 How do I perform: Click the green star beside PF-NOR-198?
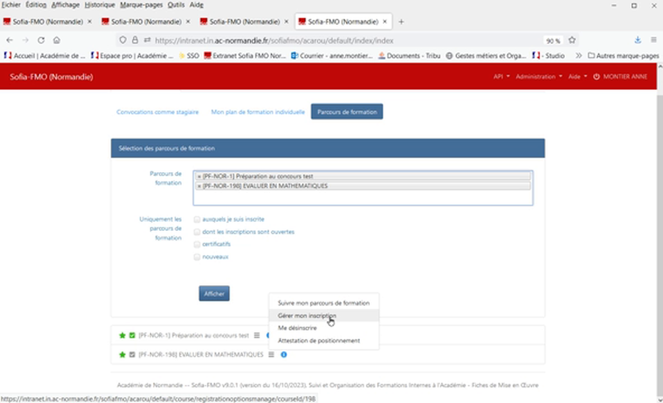coord(122,354)
